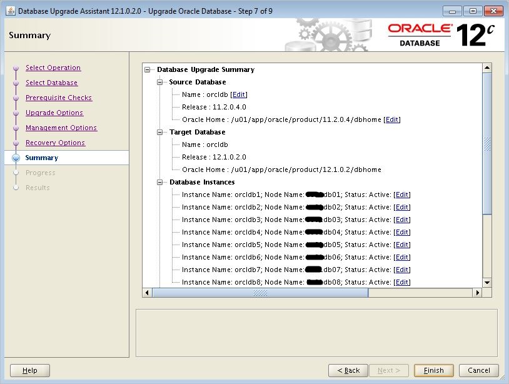Click the vertical scrollbar down arrow
The height and width of the screenshot is (384, 509).
click(x=487, y=283)
